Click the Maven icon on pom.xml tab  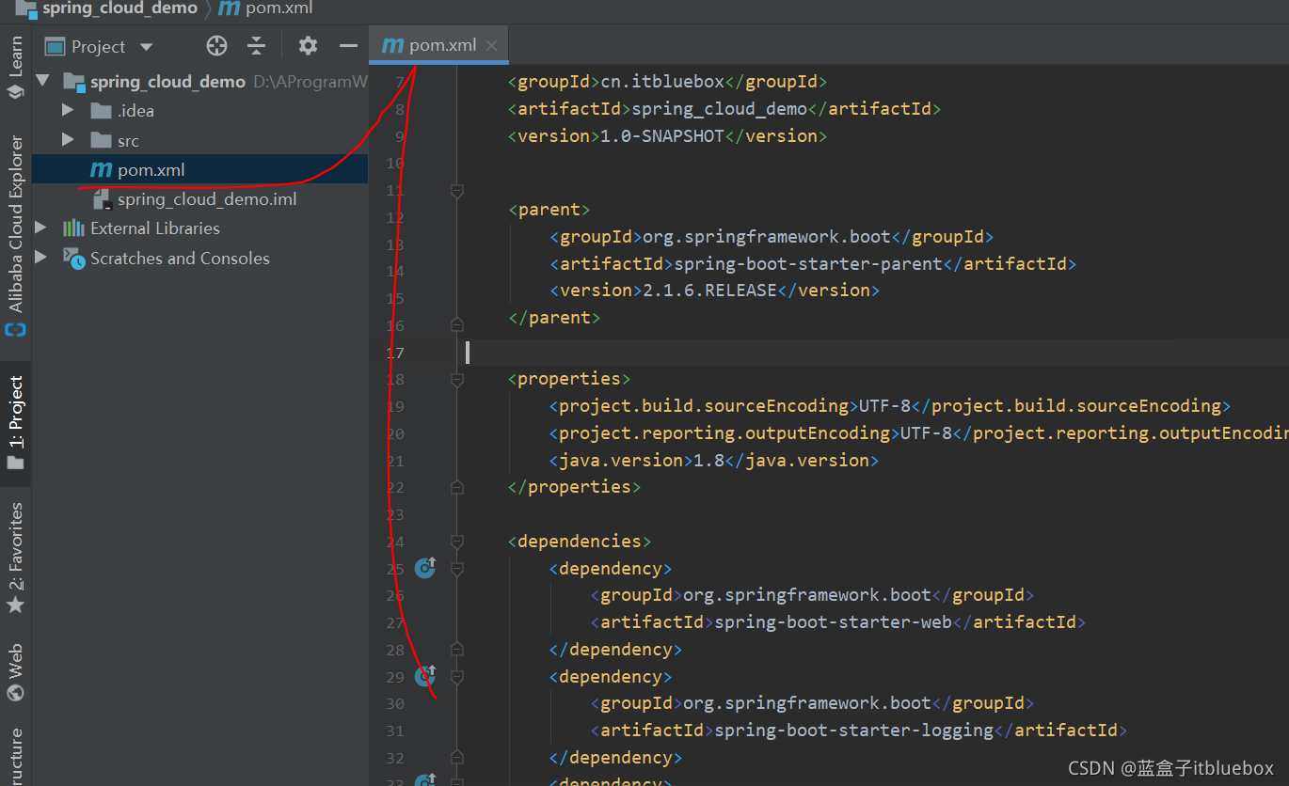(392, 45)
